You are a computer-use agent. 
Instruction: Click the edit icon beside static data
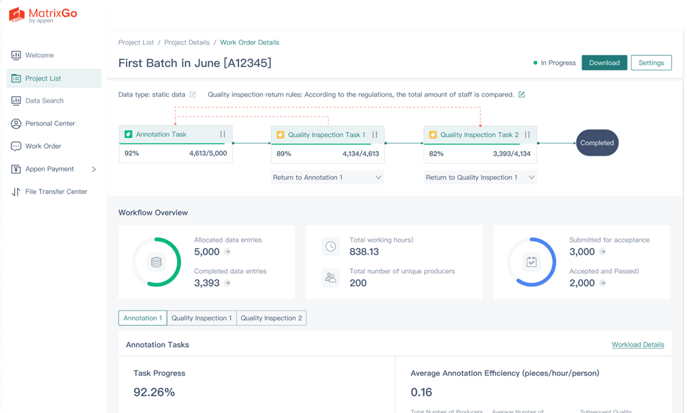pos(193,94)
